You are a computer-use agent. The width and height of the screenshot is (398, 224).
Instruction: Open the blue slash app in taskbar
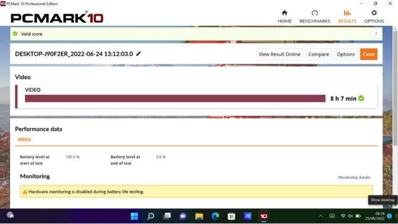[247, 216]
